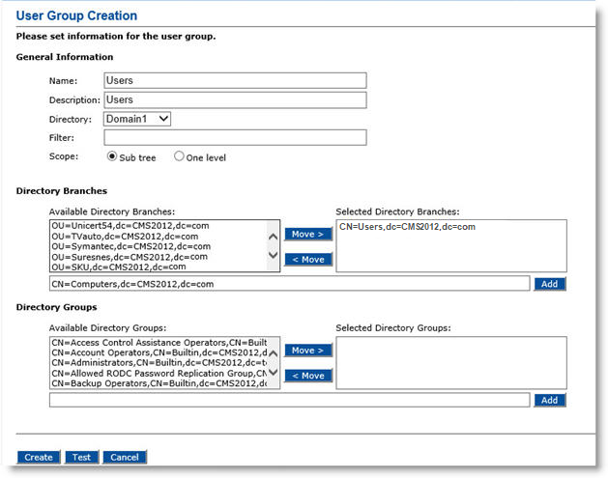Viewport: 608px width, 478px height.
Task: Click the Description text field
Action: click(235, 99)
